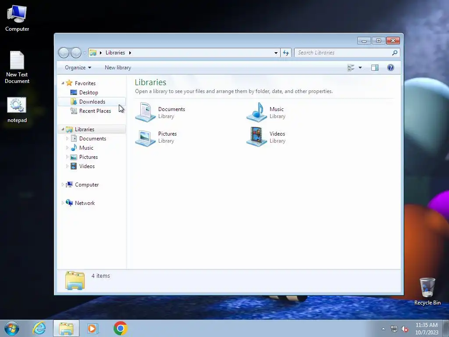Select Computer in the navigation sidebar

pos(87,185)
